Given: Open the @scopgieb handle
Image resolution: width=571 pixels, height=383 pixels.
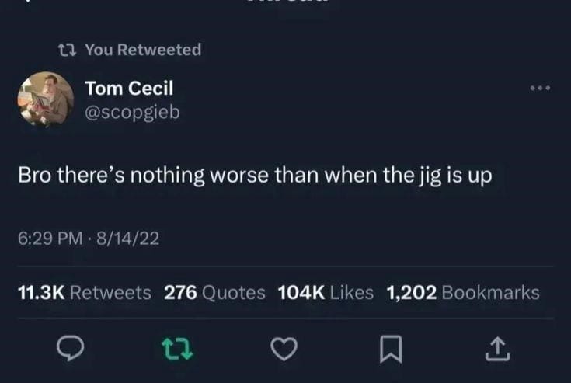Looking at the screenshot, I should pyautogui.click(x=132, y=112).
